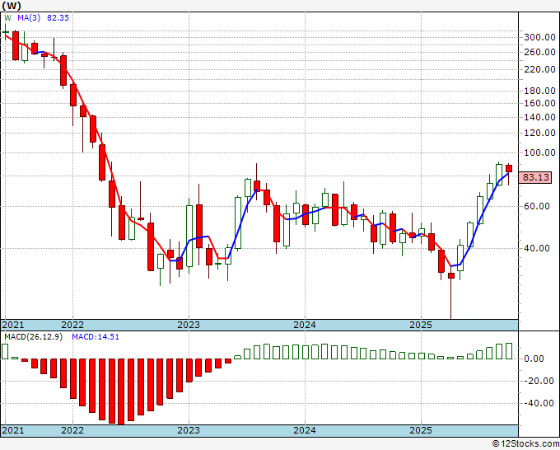The height and width of the screenshot is (450, 560).
Task: Click the 180.00 price axis label
Action: (539, 91)
